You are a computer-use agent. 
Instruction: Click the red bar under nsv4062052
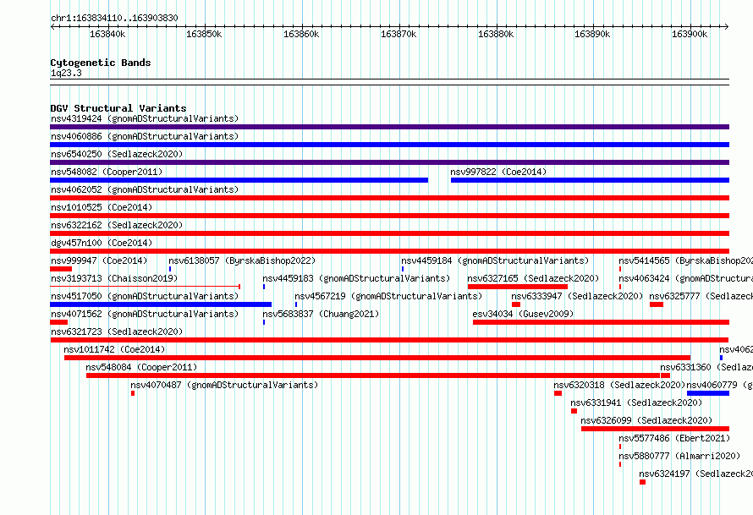pyautogui.click(x=389, y=198)
